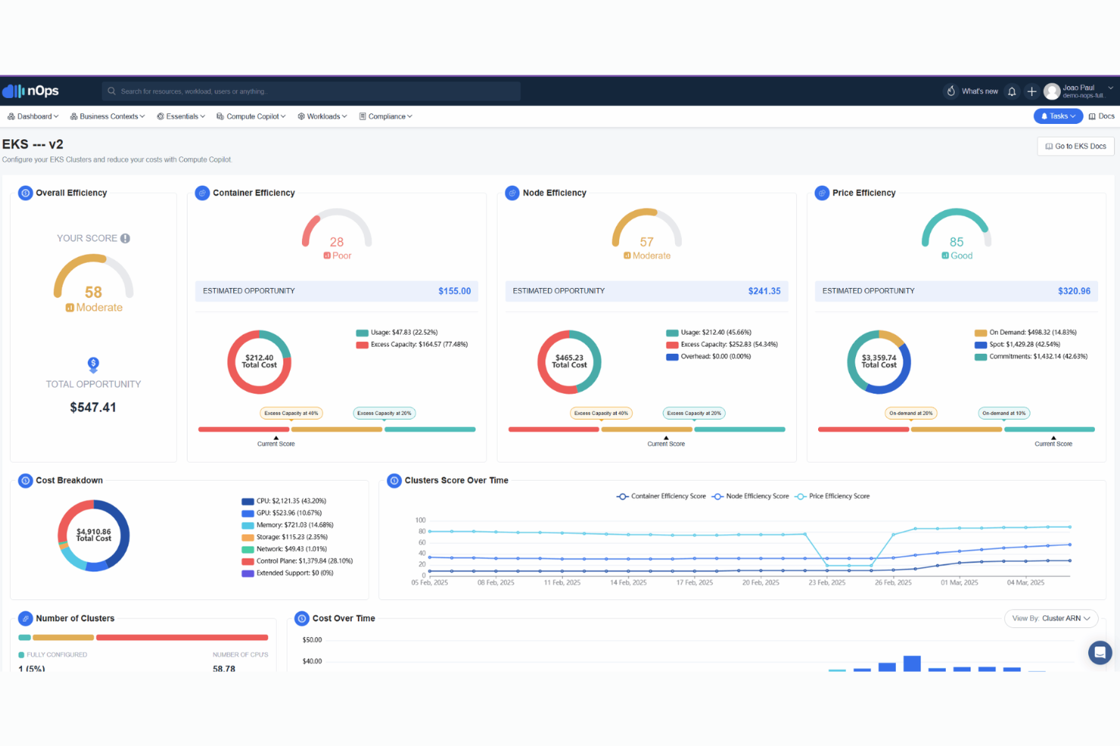Open the notifications bell icon
1120x746 pixels.
pos(1012,91)
